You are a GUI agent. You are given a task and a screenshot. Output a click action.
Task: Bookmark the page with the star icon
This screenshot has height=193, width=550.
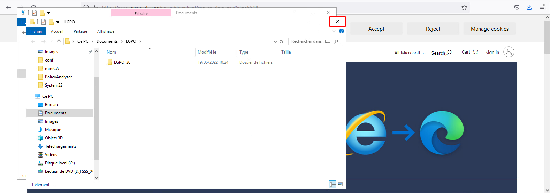[464, 7]
